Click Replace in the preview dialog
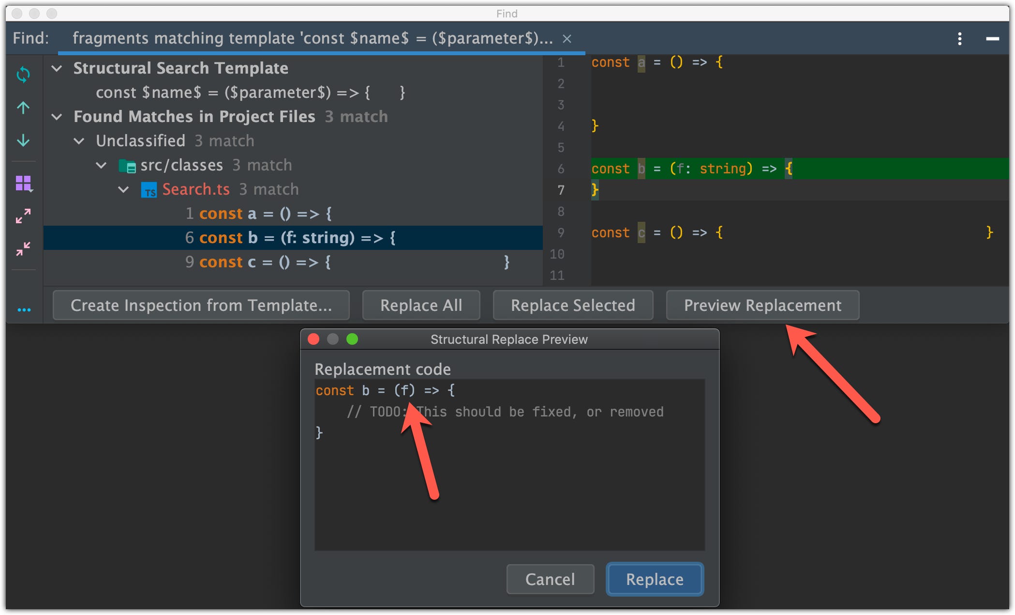Image resolution: width=1015 pixels, height=615 pixels. (x=654, y=579)
